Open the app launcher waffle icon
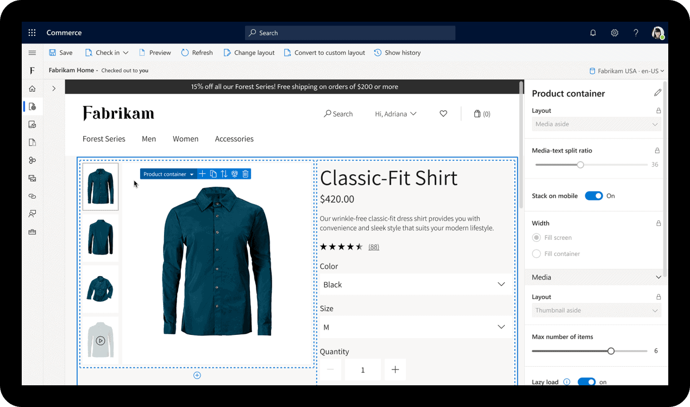 [32, 33]
